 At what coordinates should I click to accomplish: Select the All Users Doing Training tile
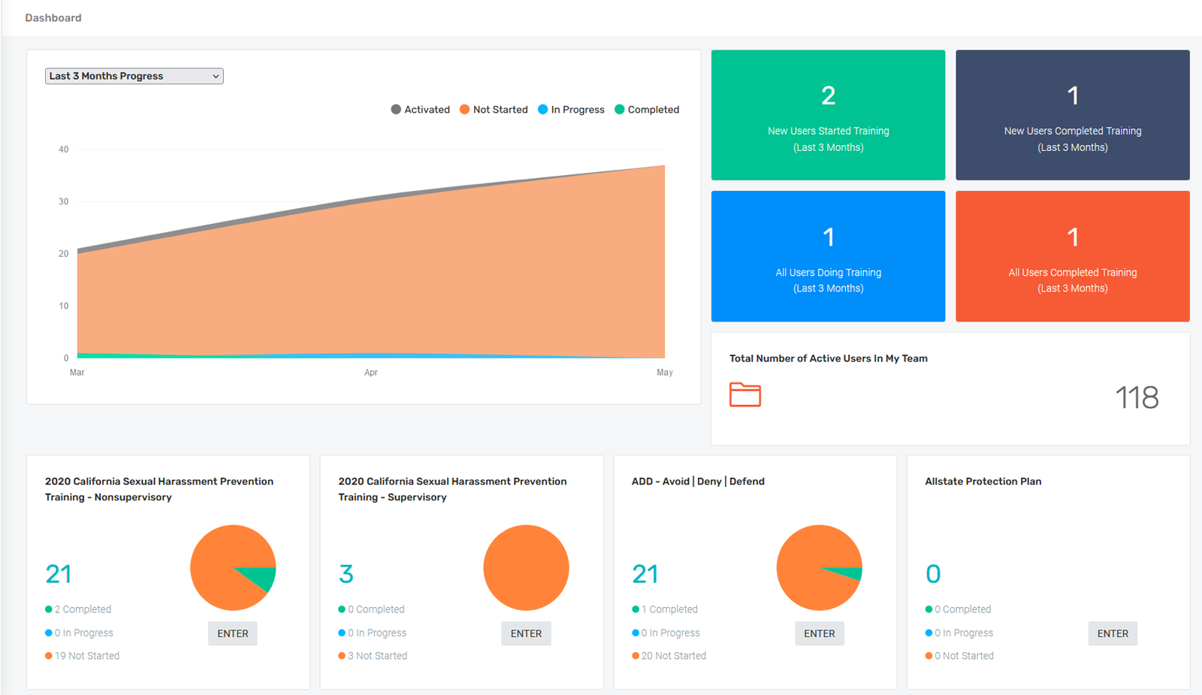pos(828,256)
